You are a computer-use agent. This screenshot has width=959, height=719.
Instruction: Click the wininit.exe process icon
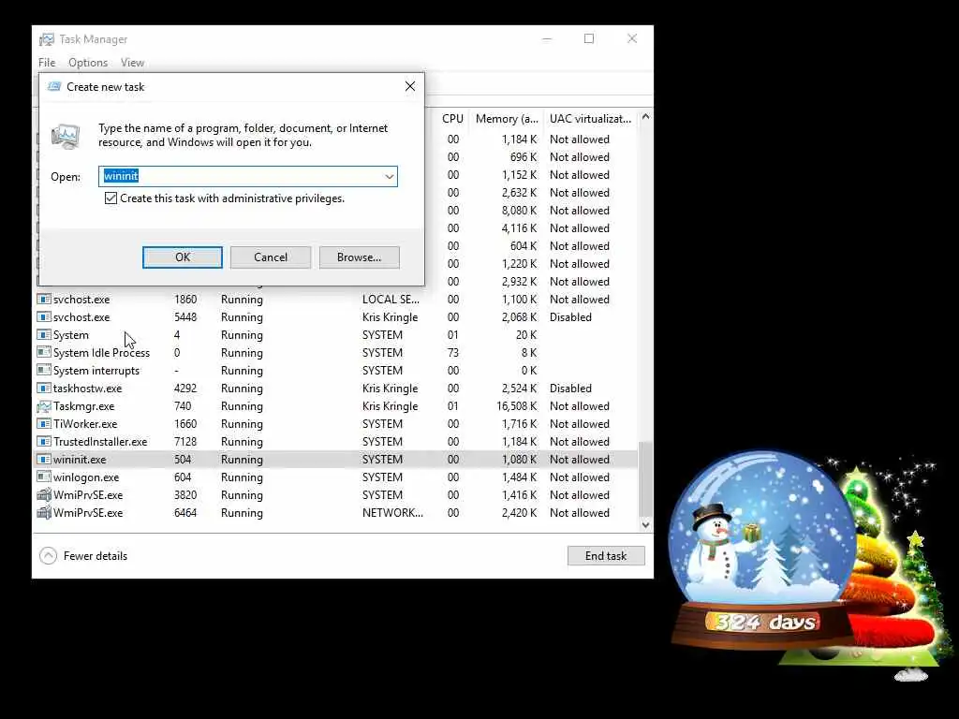[x=43, y=459]
